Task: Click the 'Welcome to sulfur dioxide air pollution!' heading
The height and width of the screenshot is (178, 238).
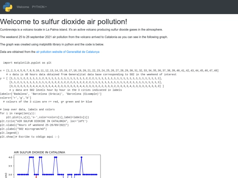Action: pyautogui.click(x=63, y=22)
